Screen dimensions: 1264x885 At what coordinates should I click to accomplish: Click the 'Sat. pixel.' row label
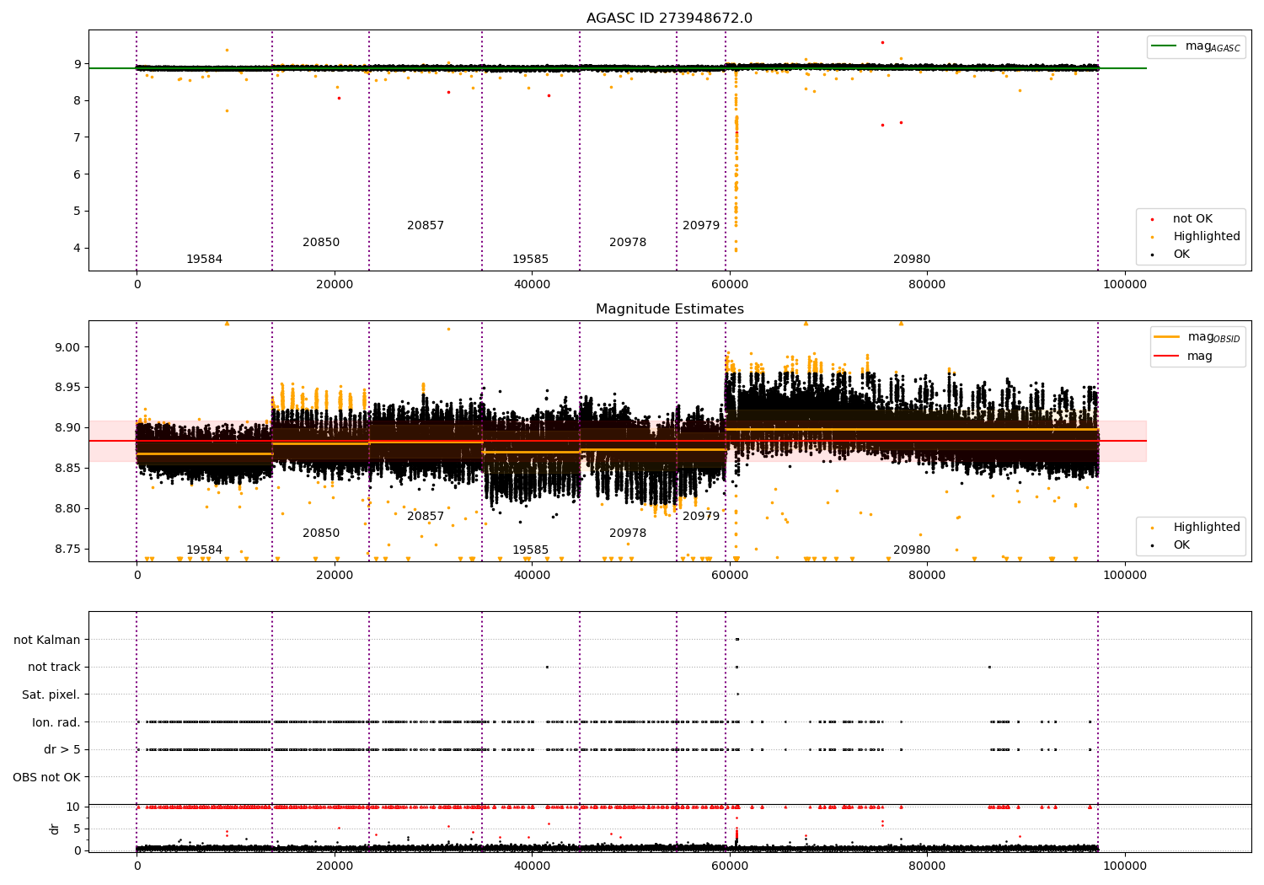[51, 695]
